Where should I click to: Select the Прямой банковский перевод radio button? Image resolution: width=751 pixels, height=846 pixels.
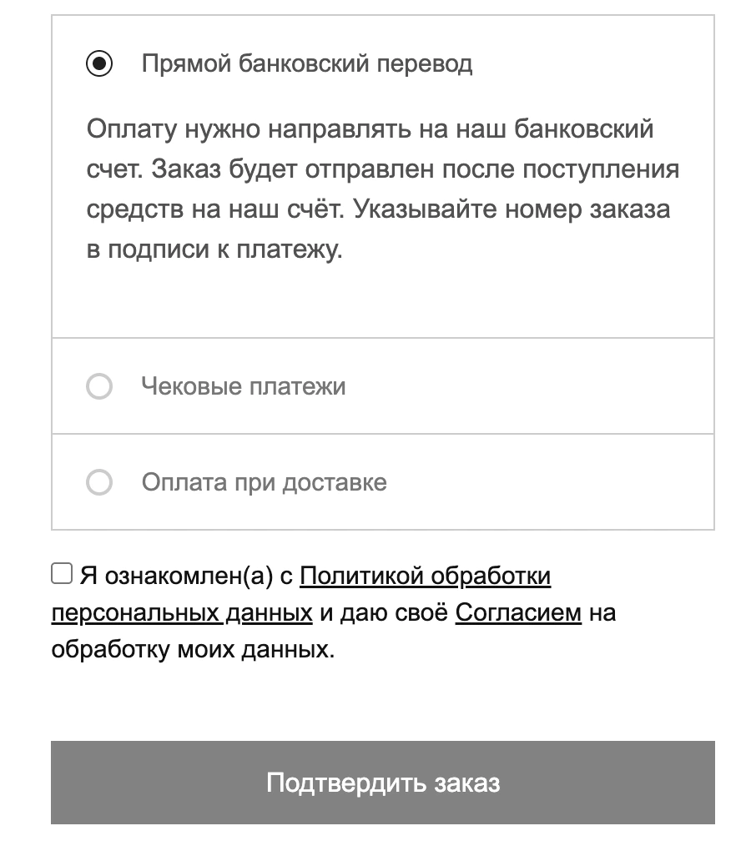tap(99, 63)
